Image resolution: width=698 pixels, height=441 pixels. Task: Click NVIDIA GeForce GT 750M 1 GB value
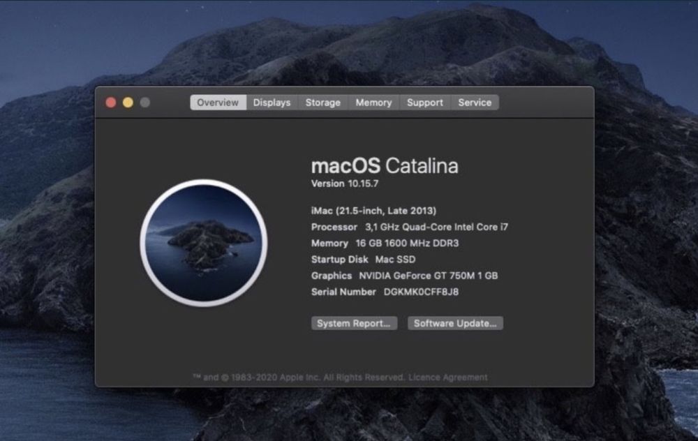click(x=429, y=276)
